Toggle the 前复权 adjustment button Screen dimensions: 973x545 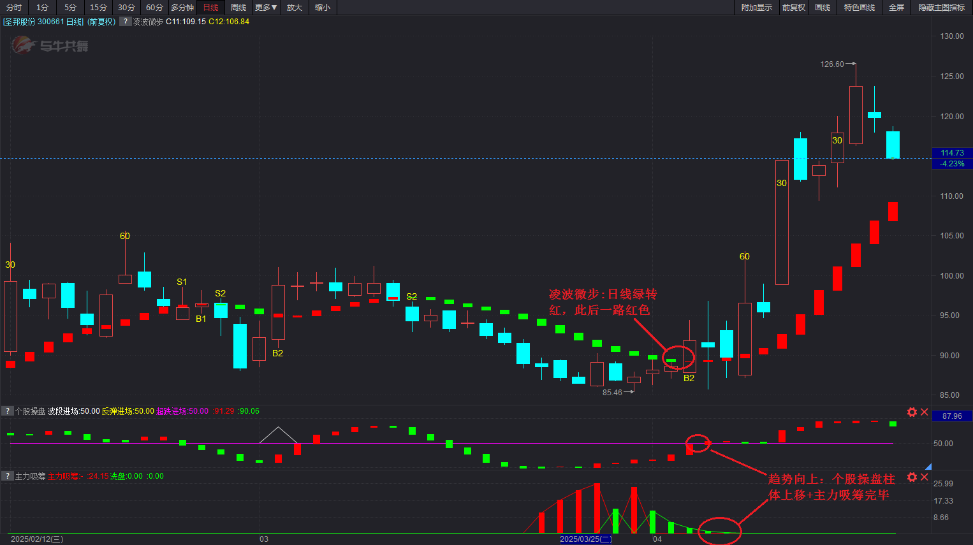coord(794,8)
